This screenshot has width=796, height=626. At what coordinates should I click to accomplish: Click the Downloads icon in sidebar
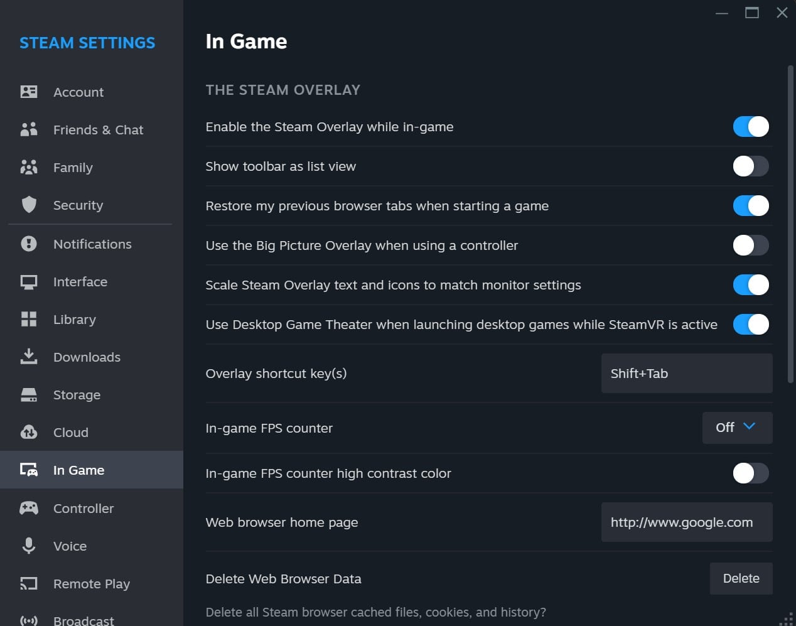[x=29, y=357]
